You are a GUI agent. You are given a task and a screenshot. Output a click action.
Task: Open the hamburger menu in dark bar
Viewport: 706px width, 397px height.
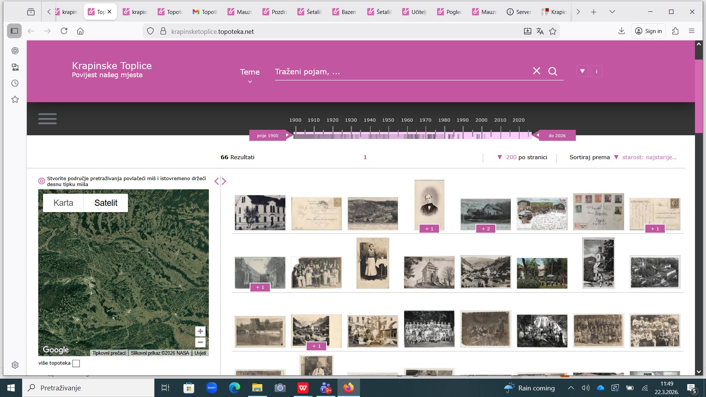coord(47,119)
